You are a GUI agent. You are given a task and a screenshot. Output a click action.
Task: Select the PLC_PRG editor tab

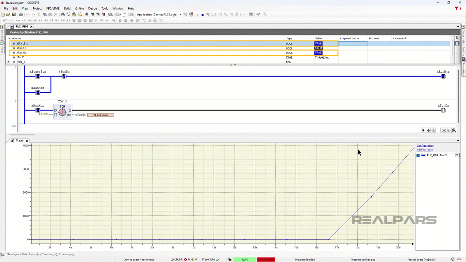[x=22, y=26]
